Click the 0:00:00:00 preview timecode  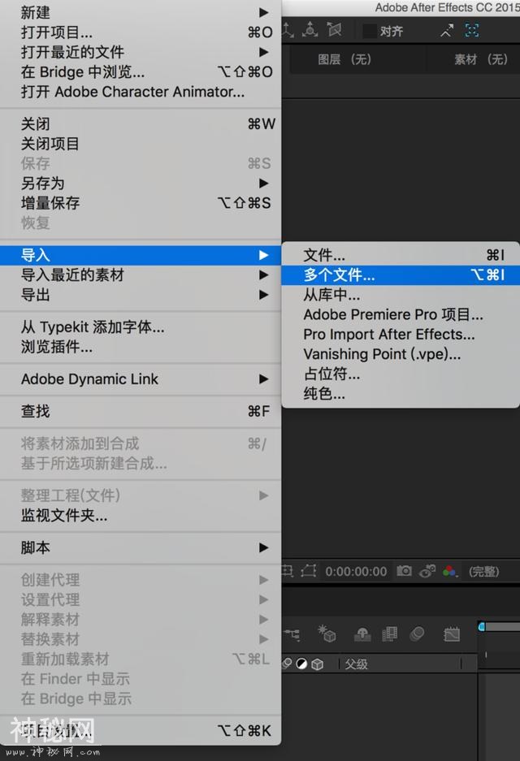(x=356, y=572)
